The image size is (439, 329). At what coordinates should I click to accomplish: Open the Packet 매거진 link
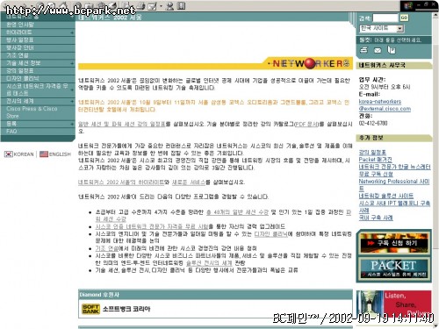pos(375,160)
